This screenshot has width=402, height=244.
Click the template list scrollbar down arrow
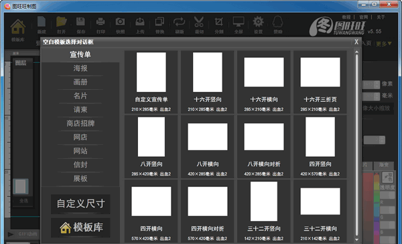click(356, 239)
